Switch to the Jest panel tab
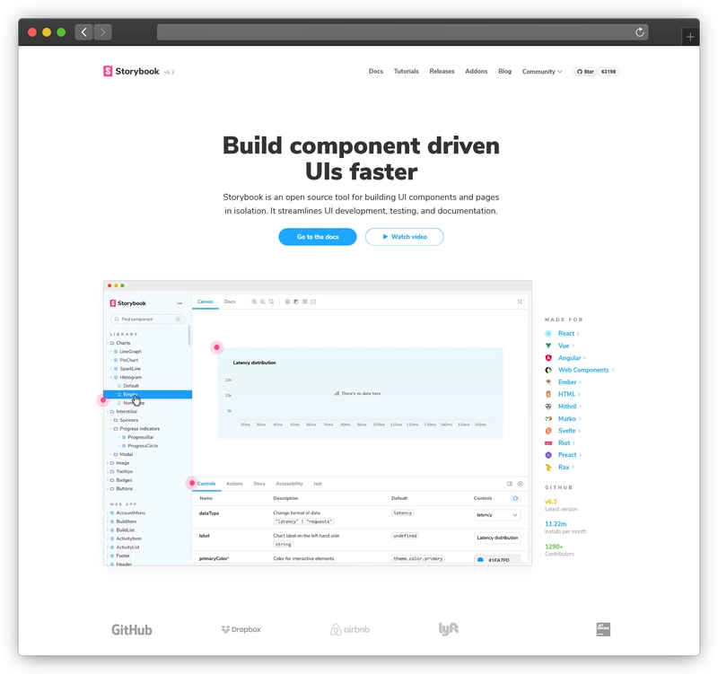718x674 pixels. tap(318, 484)
